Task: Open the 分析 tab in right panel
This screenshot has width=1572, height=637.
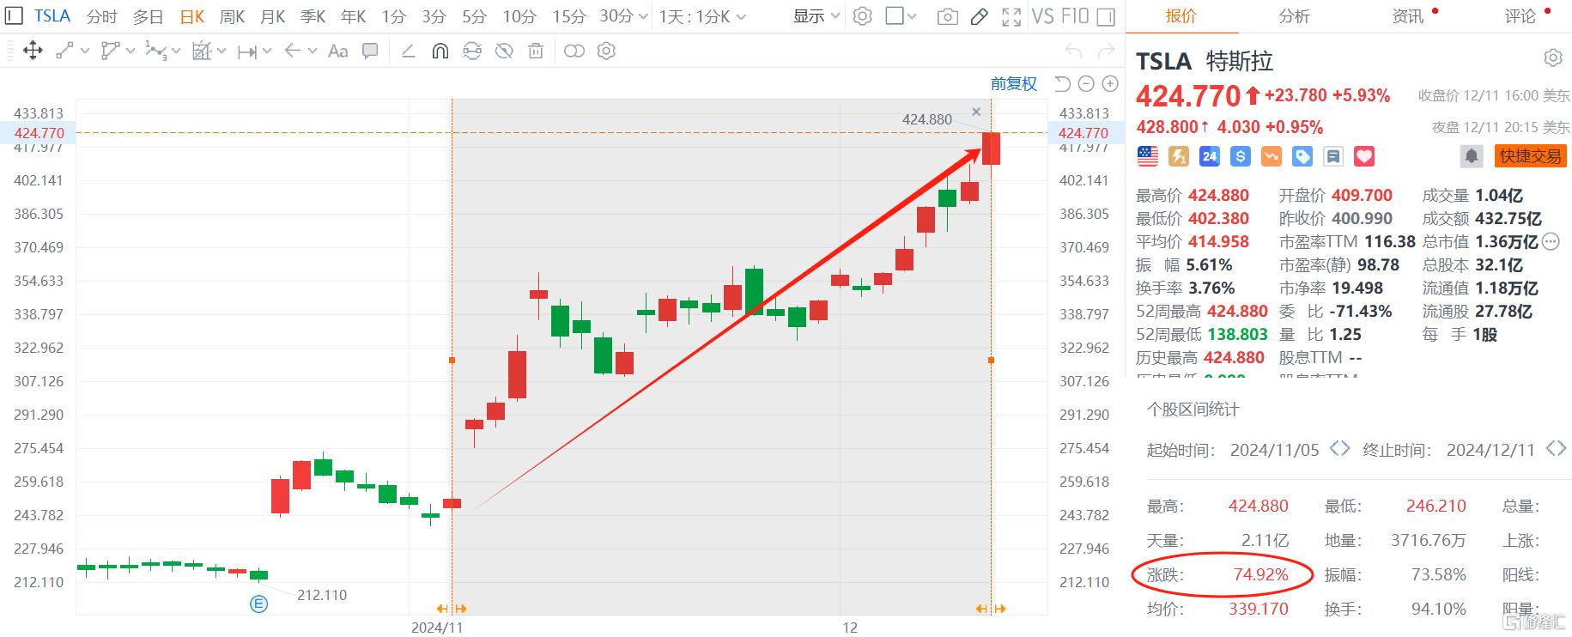Action: (1294, 16)
